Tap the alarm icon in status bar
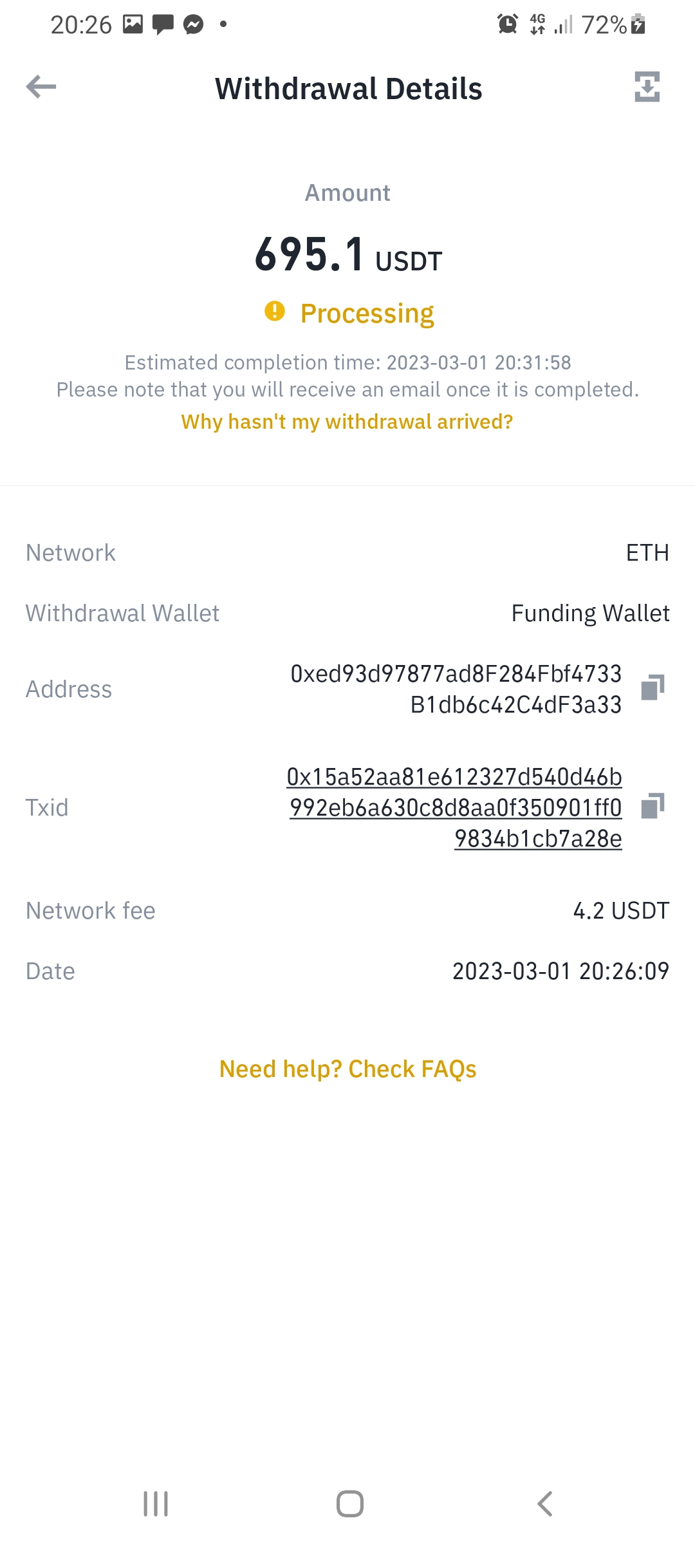Screen dimensions: 695x1545 pos(508,24)
